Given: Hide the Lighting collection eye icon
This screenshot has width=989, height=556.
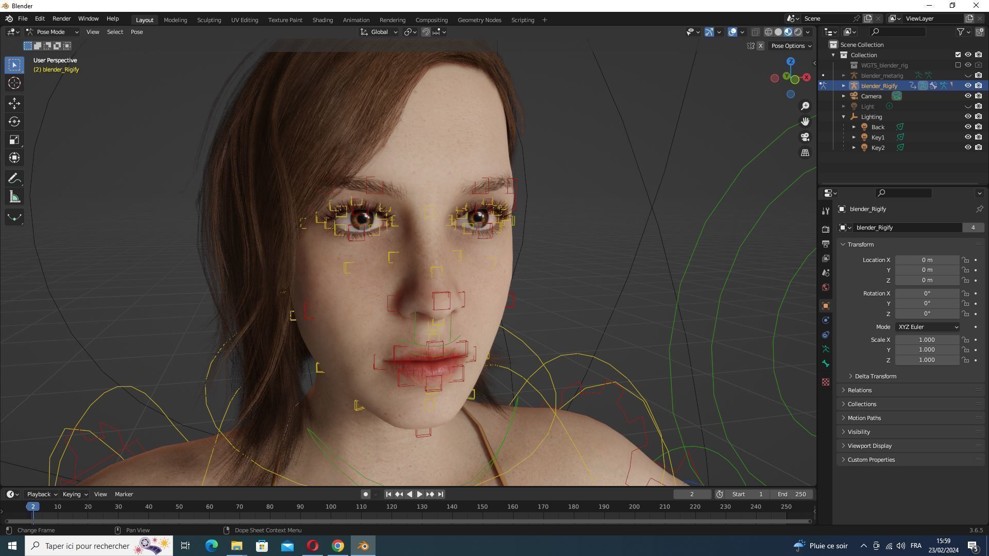Looking at the screenshot, I should 968,117.
